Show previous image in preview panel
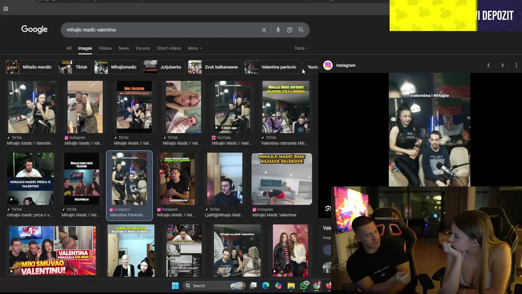Viewport: 522px width, 294px height. (x=489, y=65)
